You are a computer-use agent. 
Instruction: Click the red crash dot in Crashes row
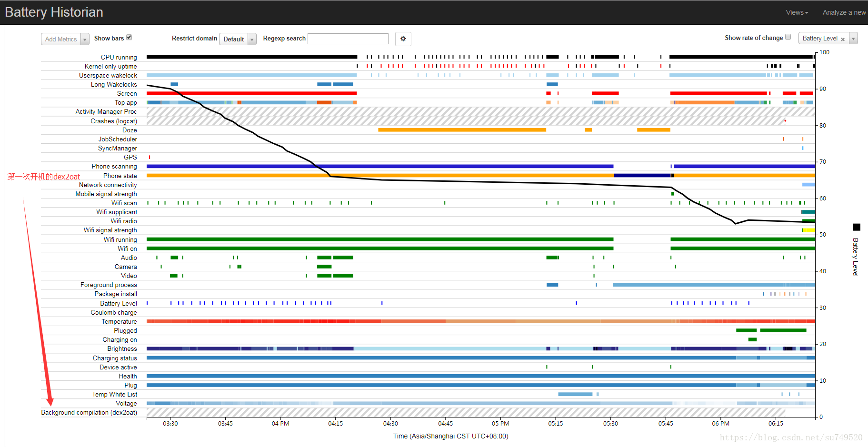tap(785, 121)
